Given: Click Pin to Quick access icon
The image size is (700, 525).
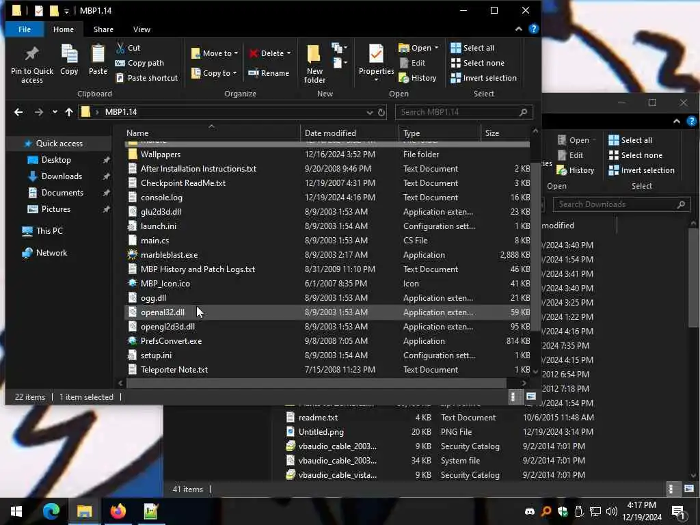Looking at the screenshot, I should click(31, 55).
